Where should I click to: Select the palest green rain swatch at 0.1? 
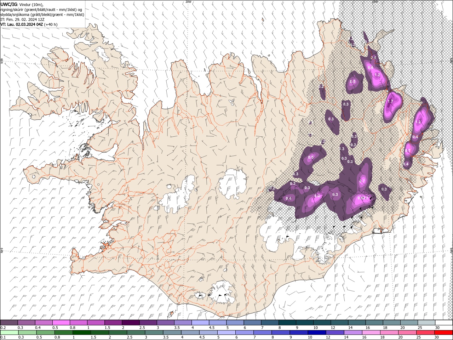[x=9, y=333]
